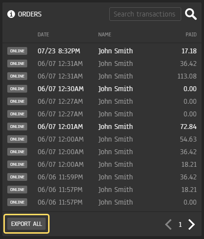
Task: Click the Search transactions field
Action: coord(145,14)
